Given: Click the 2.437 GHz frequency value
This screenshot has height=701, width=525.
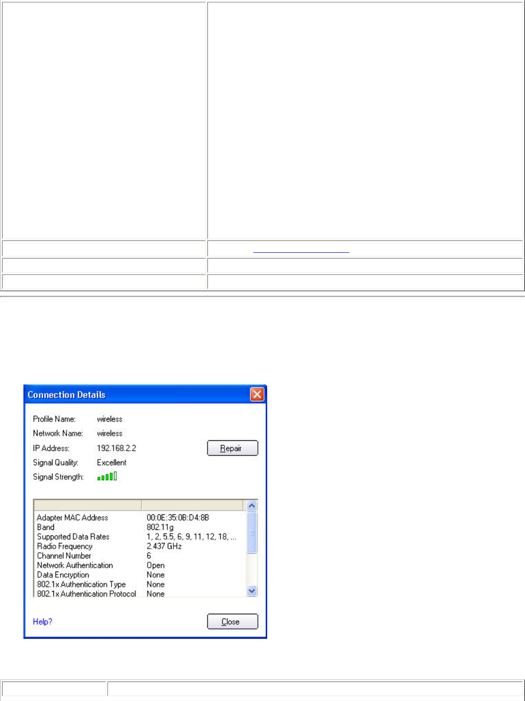Looking at the screenshot, I should click(x=164, y=546).
